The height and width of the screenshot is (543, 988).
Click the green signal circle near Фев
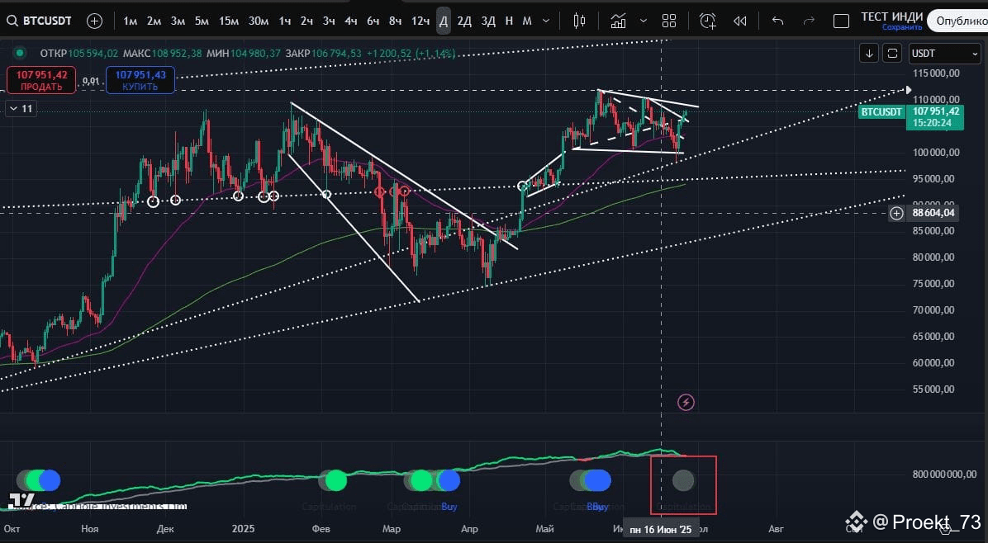[335, 480]
